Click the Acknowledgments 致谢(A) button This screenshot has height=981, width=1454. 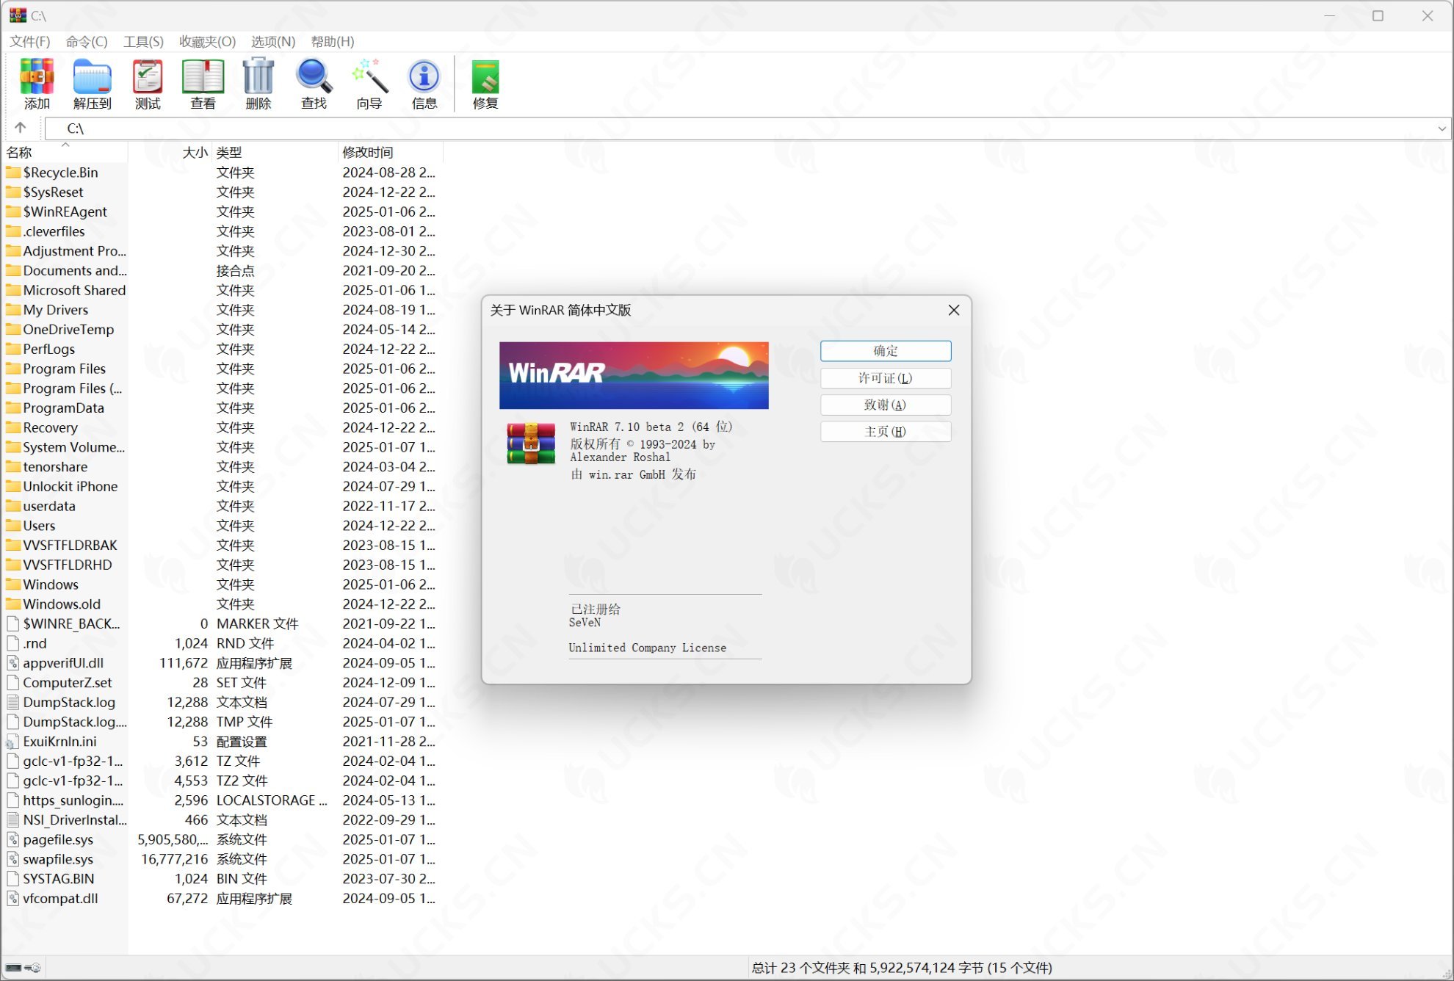(x=886, y=405)
